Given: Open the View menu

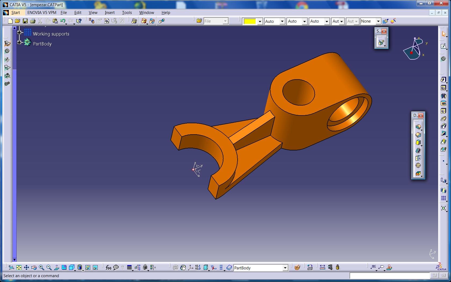Looking at the screenshot, I should pos(93,13).
